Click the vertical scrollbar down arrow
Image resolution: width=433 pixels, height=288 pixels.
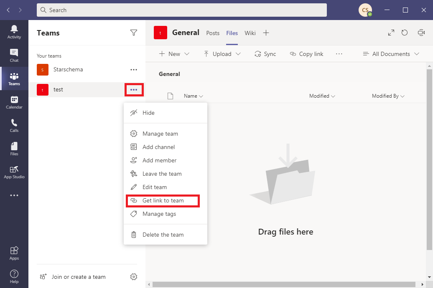[x=429, y=277]
